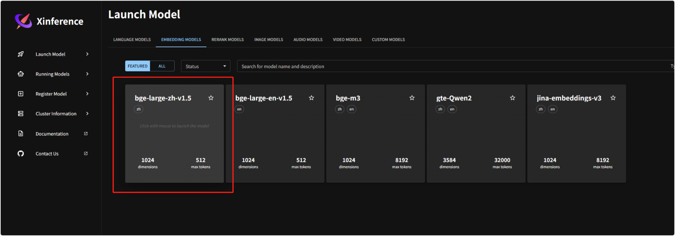
Task: Star the bge-m3 model card
Action: tap(412, 98)
